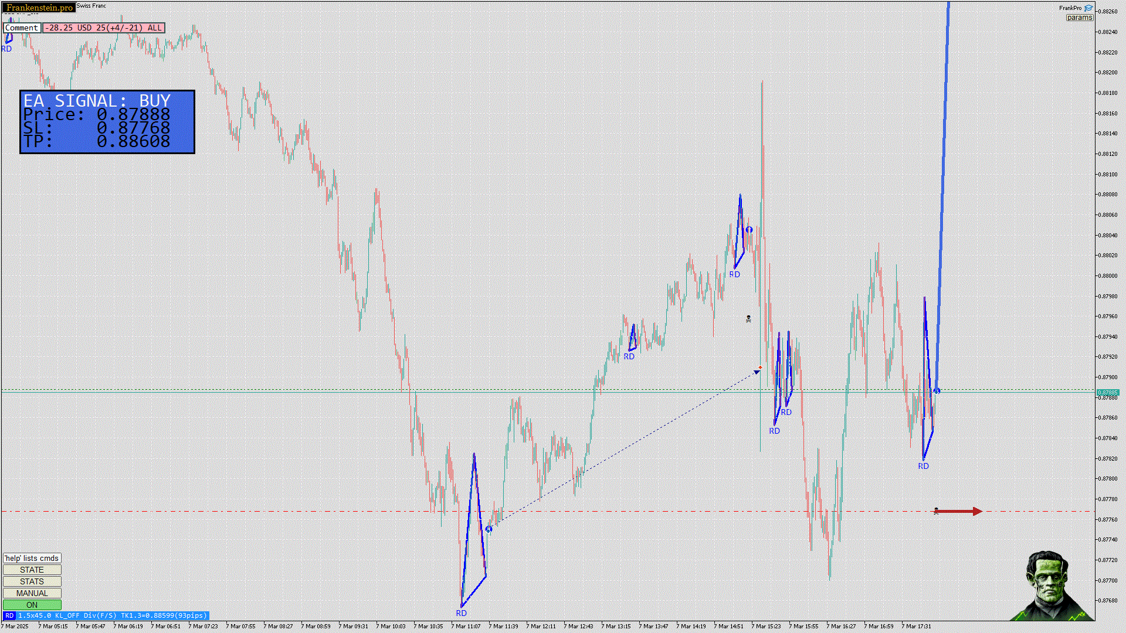Click the Frankenstein.pro logo label
The image size is (1126, 633).
click(x=39, y=8)
